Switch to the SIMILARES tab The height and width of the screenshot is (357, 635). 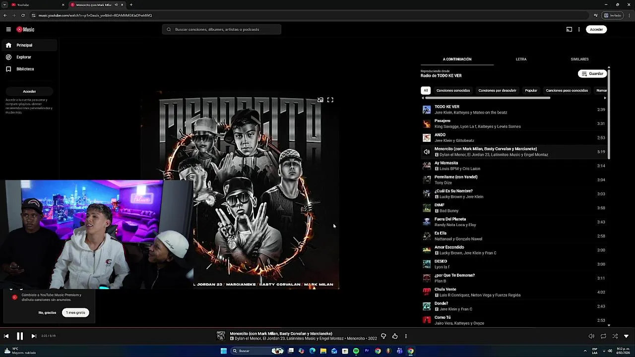tap(579, 59)
